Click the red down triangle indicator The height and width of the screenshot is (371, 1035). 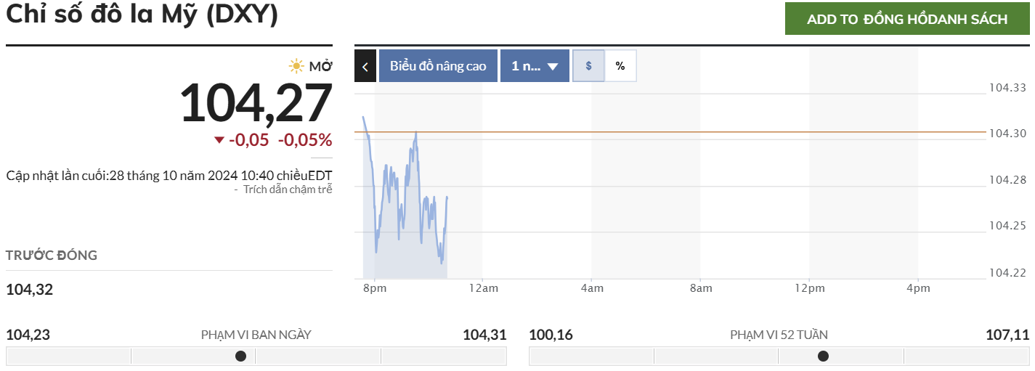pyautogui.click(x=219, y=140)
